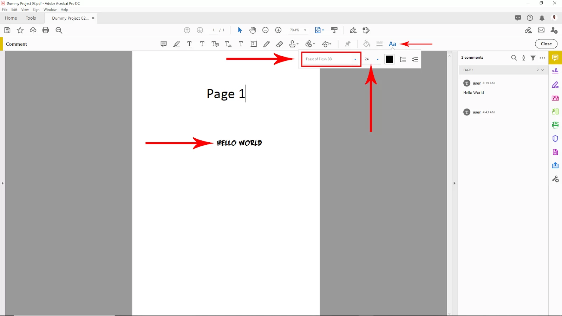Bookmark the file with the star icon
The image size is (562, 316).
click(20, 30)
